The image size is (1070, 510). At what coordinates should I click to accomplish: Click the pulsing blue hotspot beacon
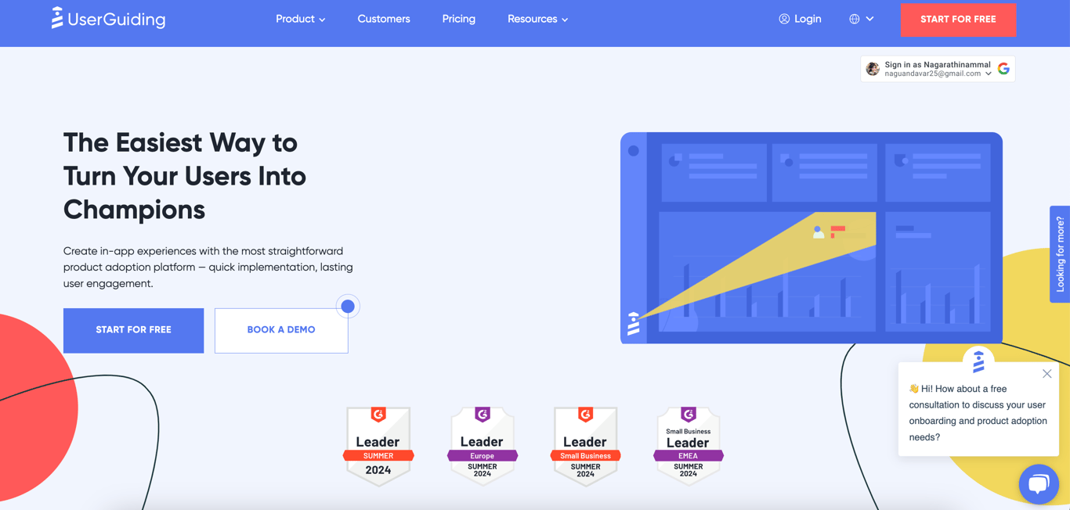click(x=348, y=306)
